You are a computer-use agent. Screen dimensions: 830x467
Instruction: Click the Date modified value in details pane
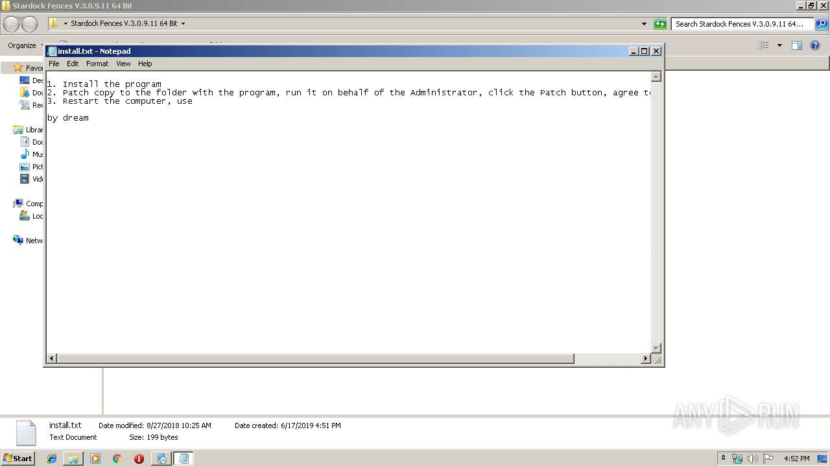(x=179, y=425)
